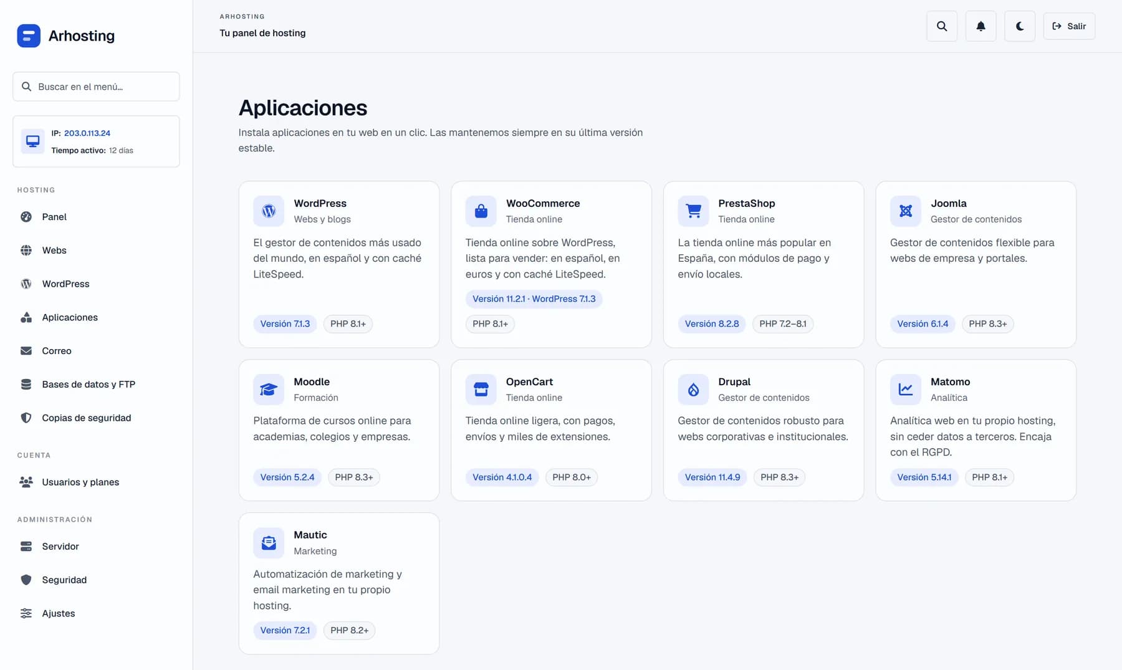Click the OpenCart store icon
The image size is (1122, 670).
click(481, 390)
